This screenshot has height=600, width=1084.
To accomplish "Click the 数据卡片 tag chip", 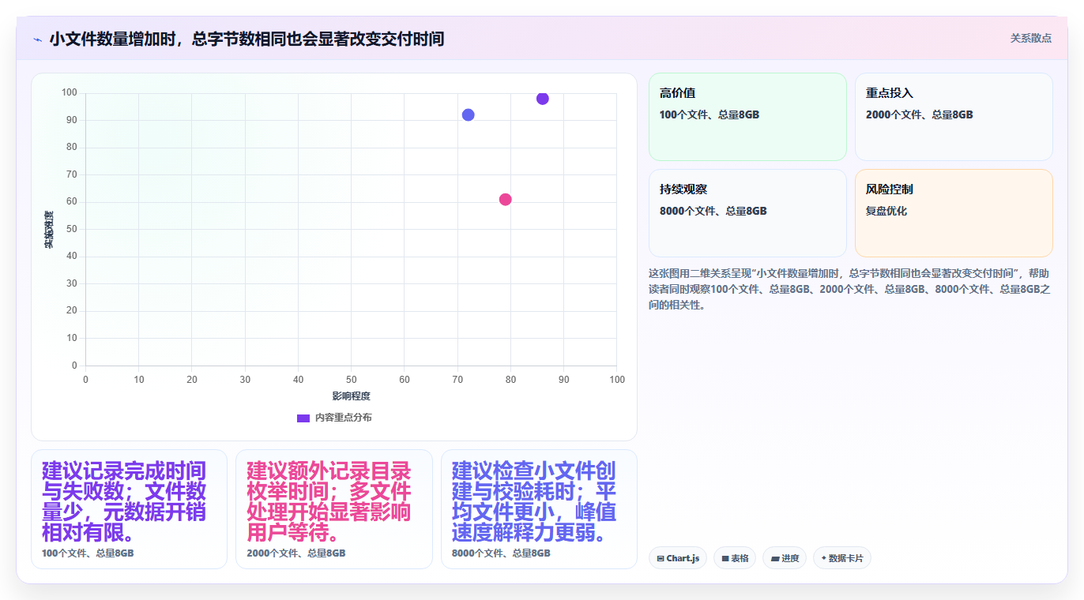I will 842,558.
